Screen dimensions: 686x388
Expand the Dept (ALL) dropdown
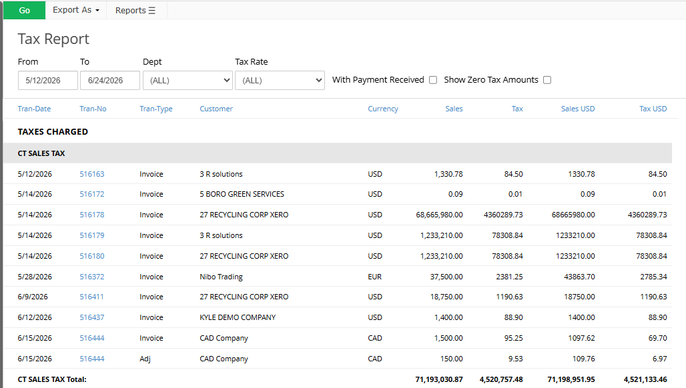(x=188, y=81)
